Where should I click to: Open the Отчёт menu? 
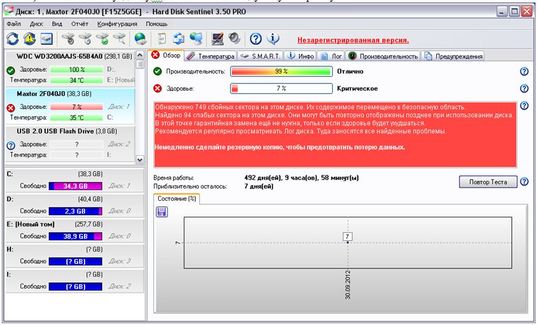coord(80,24)
